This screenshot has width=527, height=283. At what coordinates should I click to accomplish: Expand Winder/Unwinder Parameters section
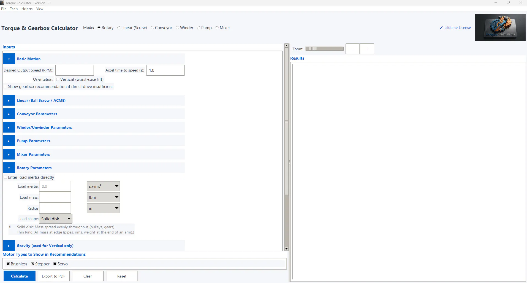9,127
